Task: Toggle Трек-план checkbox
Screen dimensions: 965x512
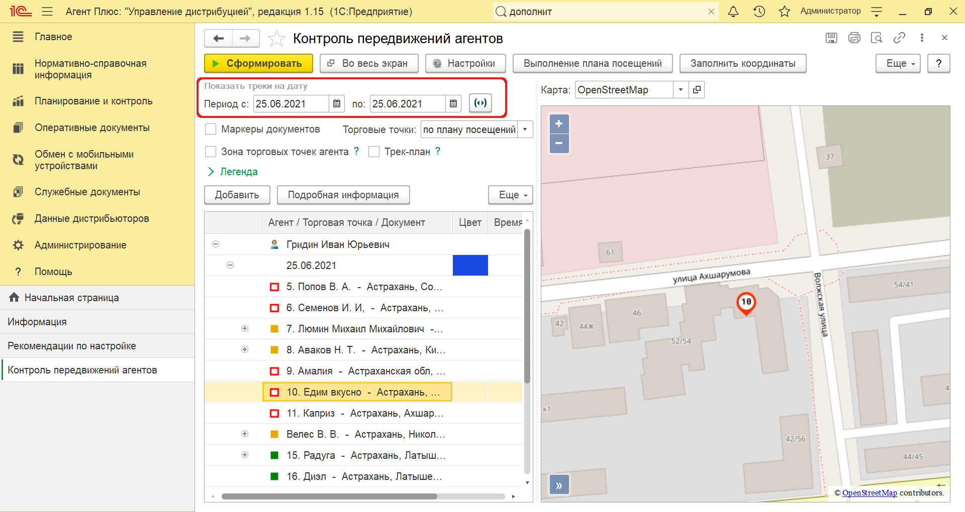Action: 373,152
